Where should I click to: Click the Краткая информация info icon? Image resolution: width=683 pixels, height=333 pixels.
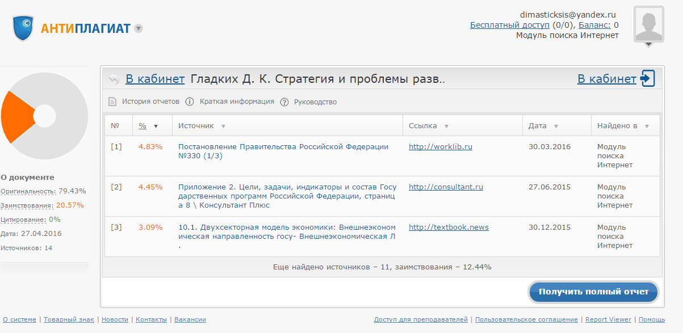click(x=189, y=102)
